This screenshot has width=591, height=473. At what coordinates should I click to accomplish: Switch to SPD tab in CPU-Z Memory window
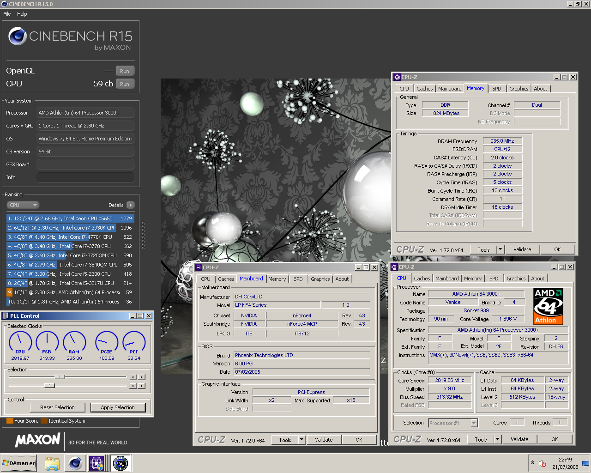[496, 89]
